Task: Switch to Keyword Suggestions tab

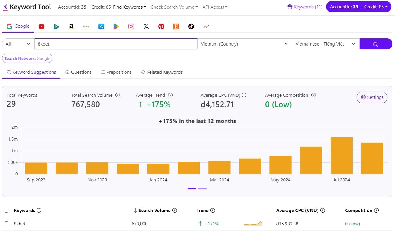Action: tap(31, 72)
